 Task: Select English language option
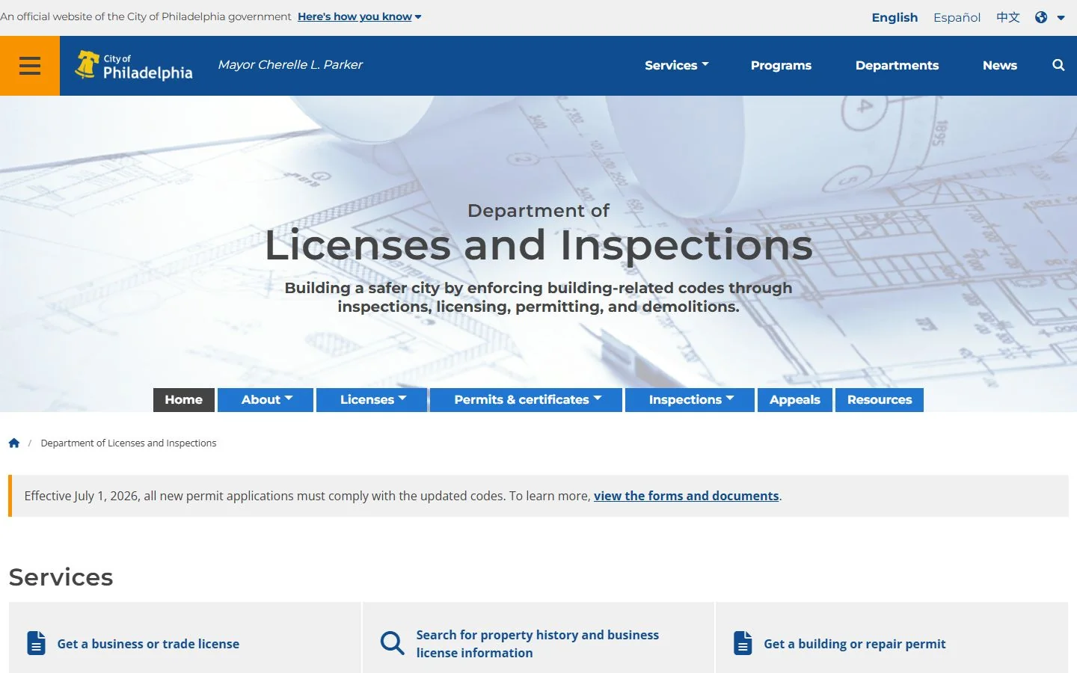pyautogui.click(x=895, y=17)
